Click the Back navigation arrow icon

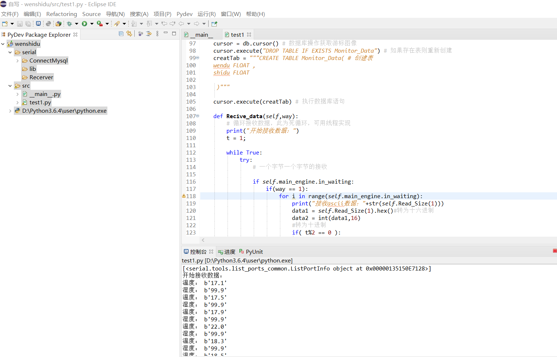(x=181, y=24)
